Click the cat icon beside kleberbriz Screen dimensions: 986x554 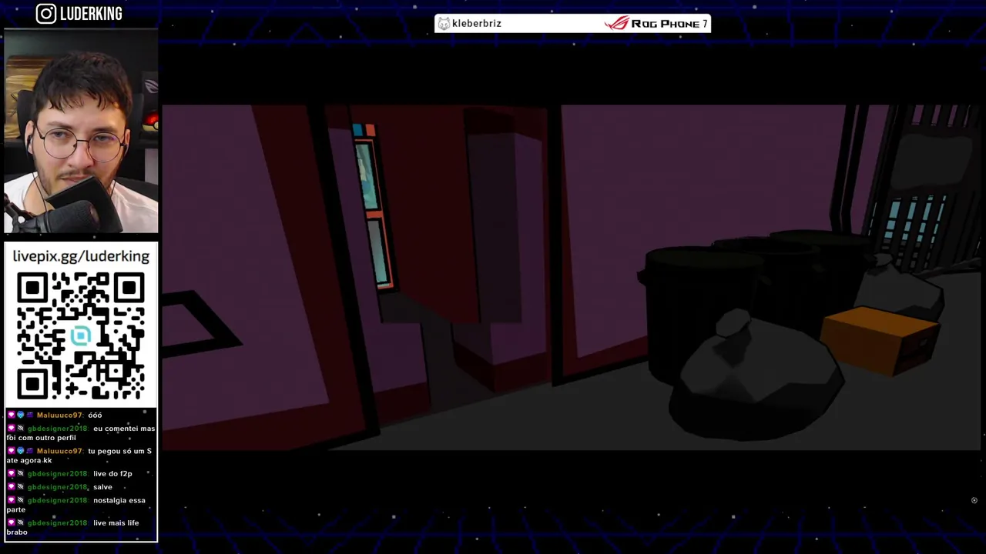[x=444, y=24]
